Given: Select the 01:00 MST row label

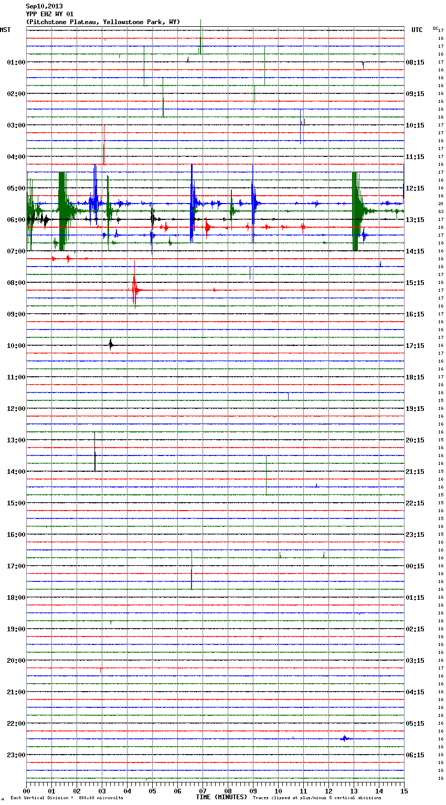Looking at the screenshot, I should (x=16, y=62).
